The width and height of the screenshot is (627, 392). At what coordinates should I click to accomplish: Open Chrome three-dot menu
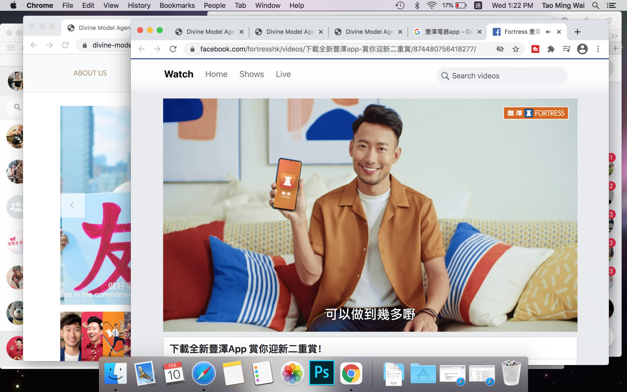598,49
